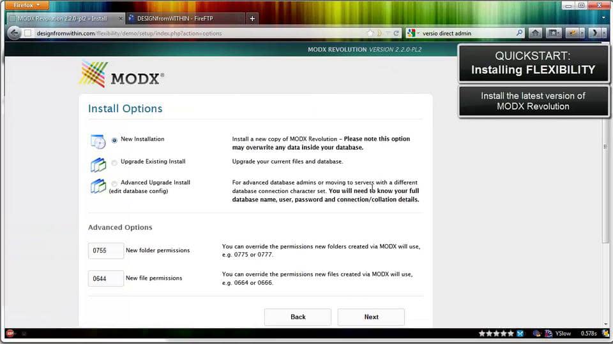The image size is (613, 344).
Task: Click the scroll down arrow of the page
Action: point(605,324)
